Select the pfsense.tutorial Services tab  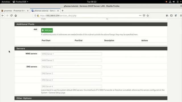pos(45,11)
